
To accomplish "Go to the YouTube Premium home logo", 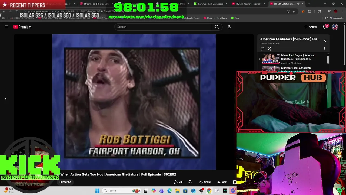I will (22, 27).
